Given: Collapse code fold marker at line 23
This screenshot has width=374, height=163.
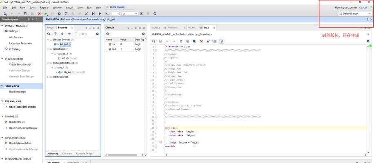Looking at the screenshot, I should pos(156,128).
